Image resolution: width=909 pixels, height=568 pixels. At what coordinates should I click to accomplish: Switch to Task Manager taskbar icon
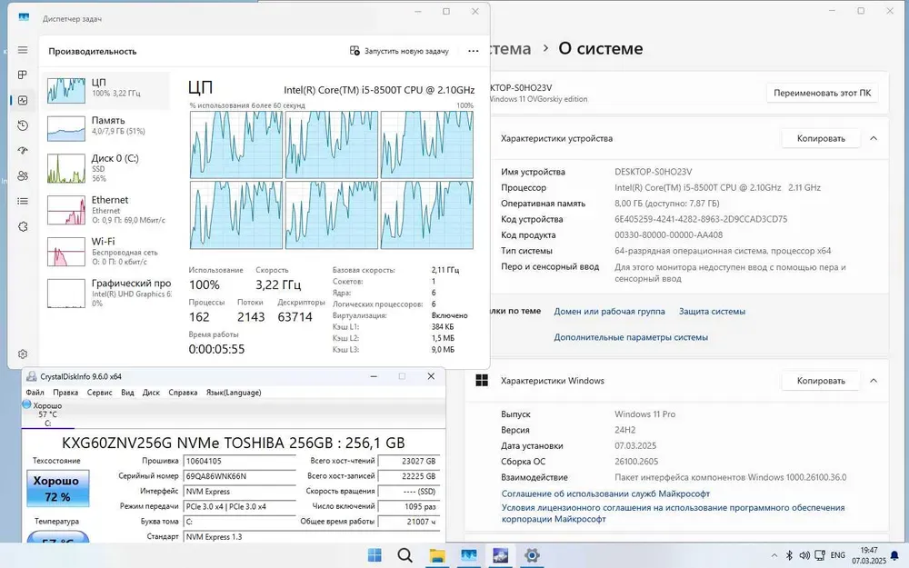click(468, 555)
